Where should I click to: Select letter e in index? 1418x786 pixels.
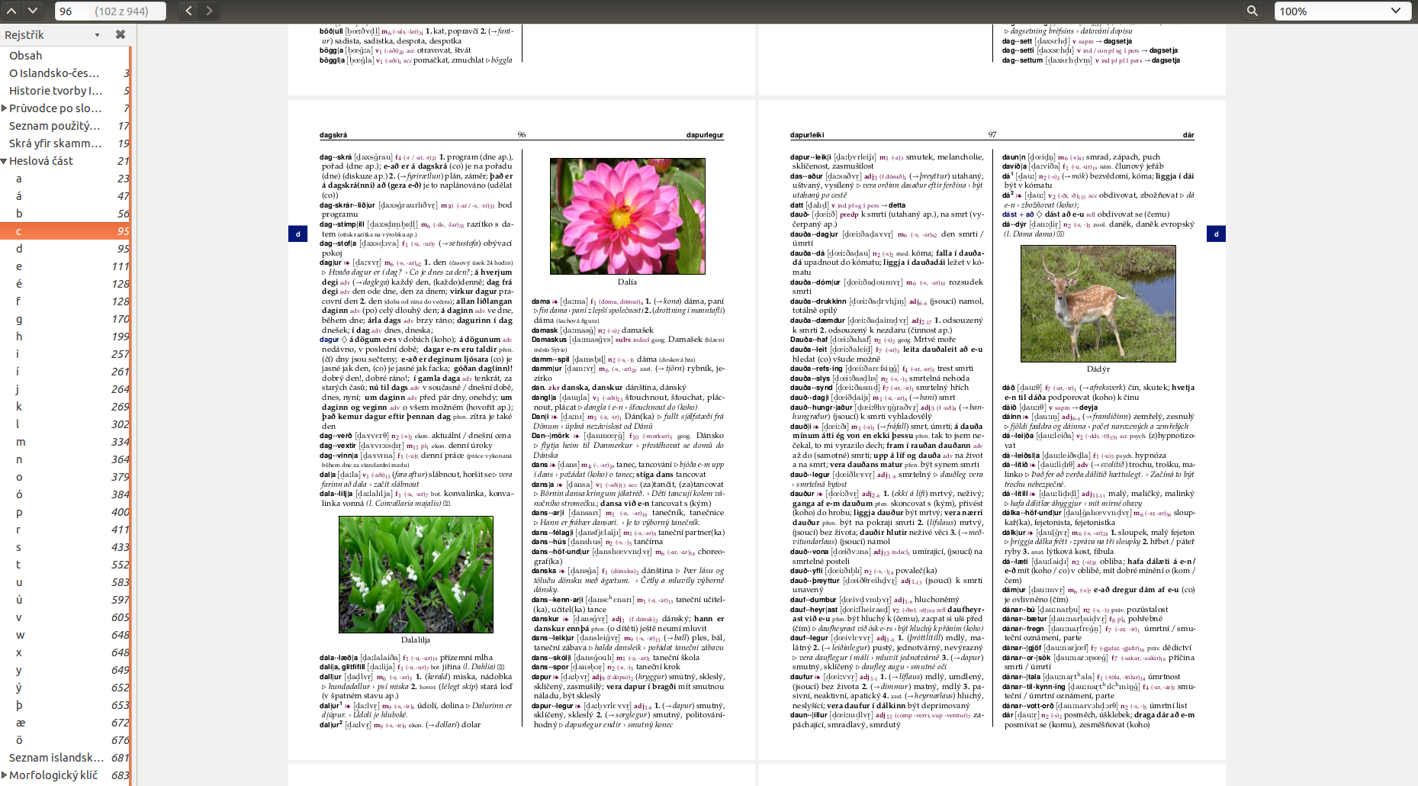click(x=65, y=266)
